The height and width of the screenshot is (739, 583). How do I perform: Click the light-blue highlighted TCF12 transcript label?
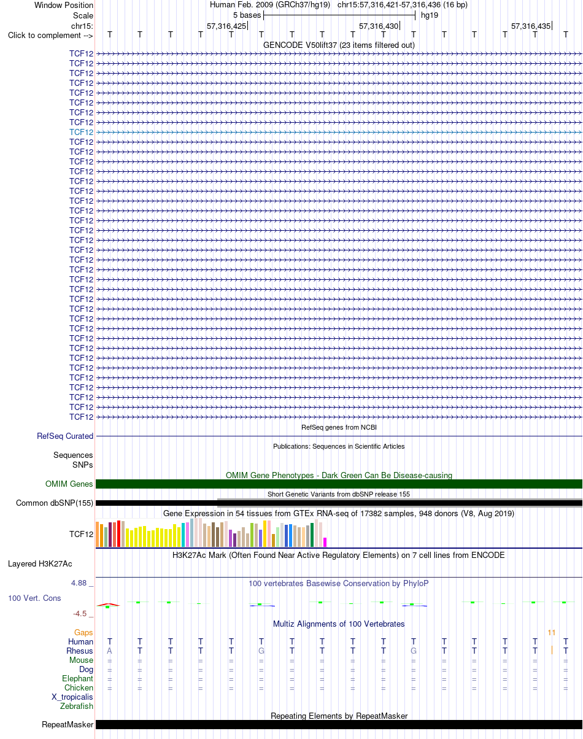tap(82, 132)
